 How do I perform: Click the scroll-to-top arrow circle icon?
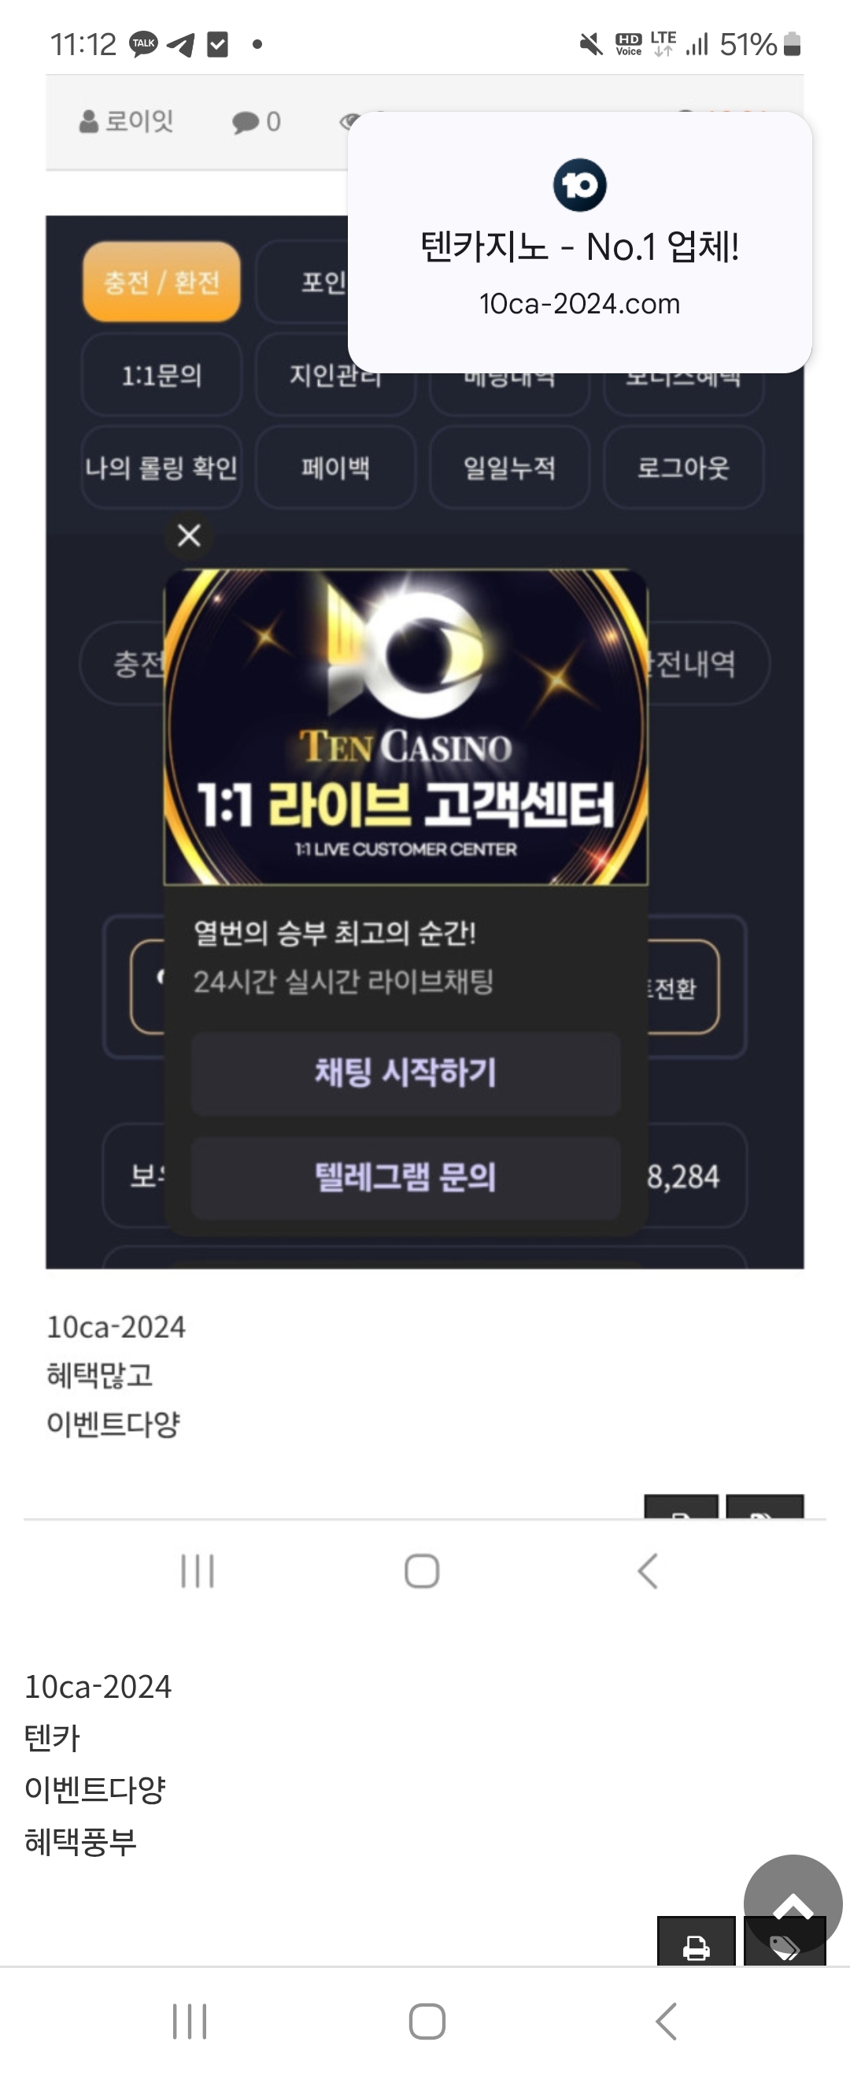pyautogui.click(x=793, y=1904)
